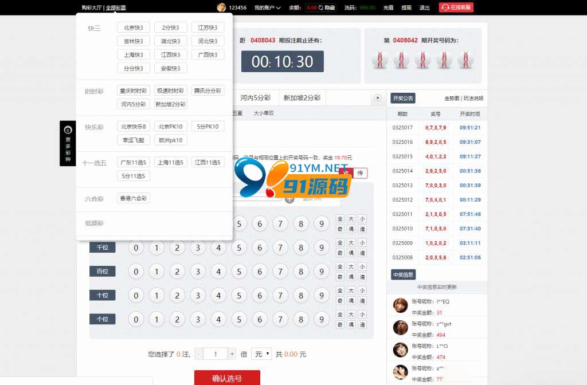Select 5分11选5 lottery
587x385 pixels.
coord(133,176)
